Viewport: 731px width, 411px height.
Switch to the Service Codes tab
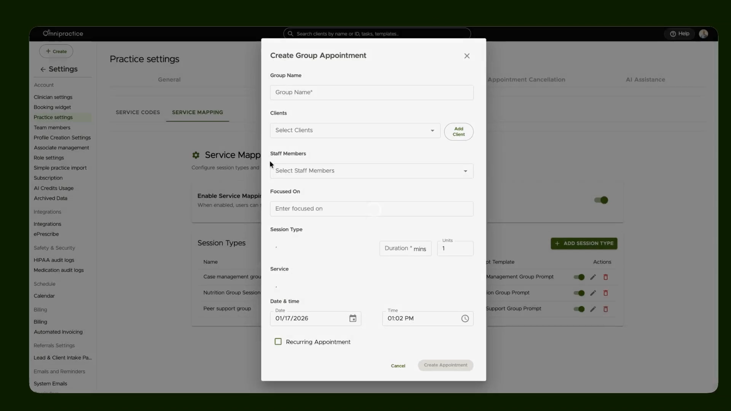[x=138, y=112]
